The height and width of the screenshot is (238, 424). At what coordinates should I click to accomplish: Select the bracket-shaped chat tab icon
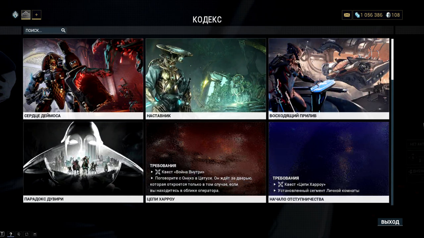click(x=27, y=234)
